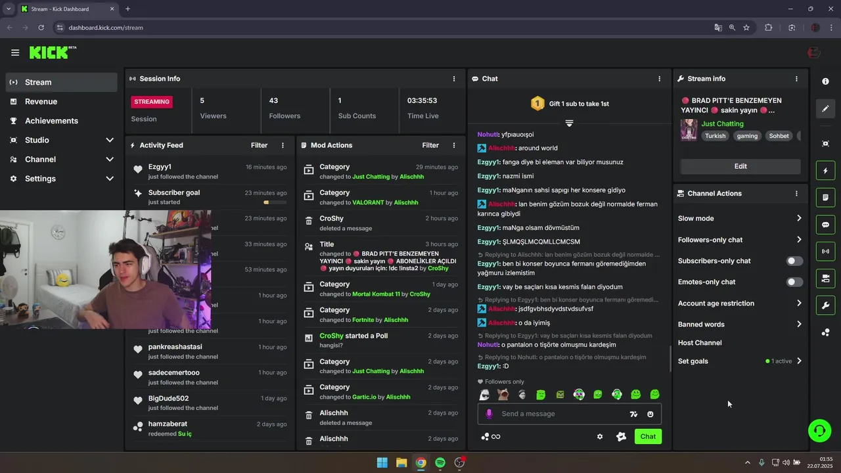
Task: Click the Sohbet tag in Stream info
Action: (x=779, y=136)
